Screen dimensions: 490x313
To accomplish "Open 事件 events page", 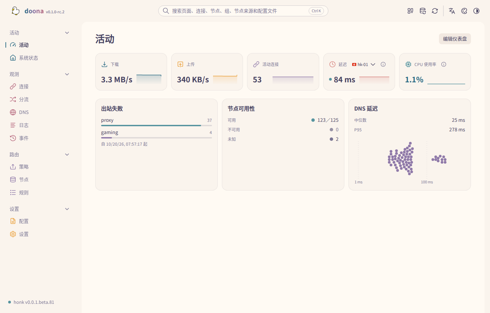I will coord(39,138).
